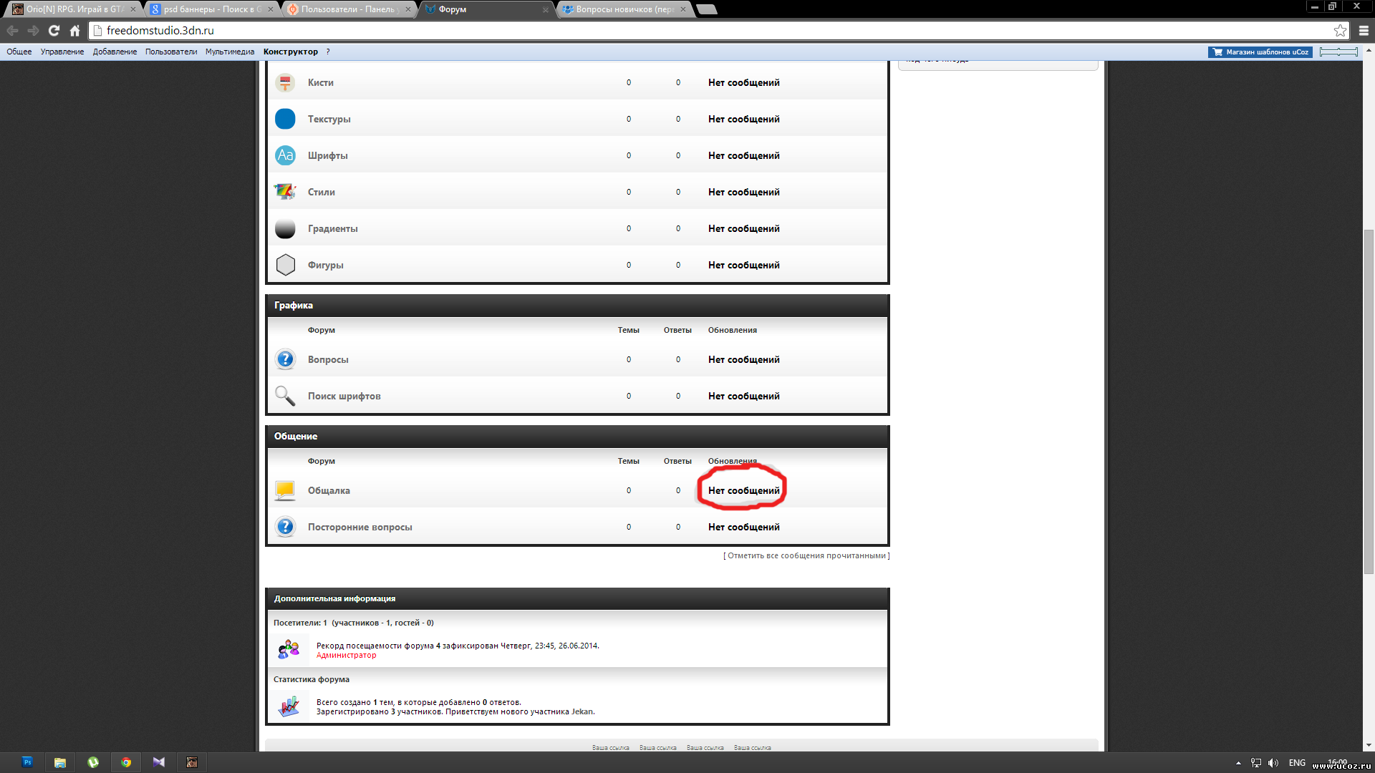Open Магазин шаблонов uCoz button
The height and width of the screenshot is (773, 1375).
[1260, 52]
